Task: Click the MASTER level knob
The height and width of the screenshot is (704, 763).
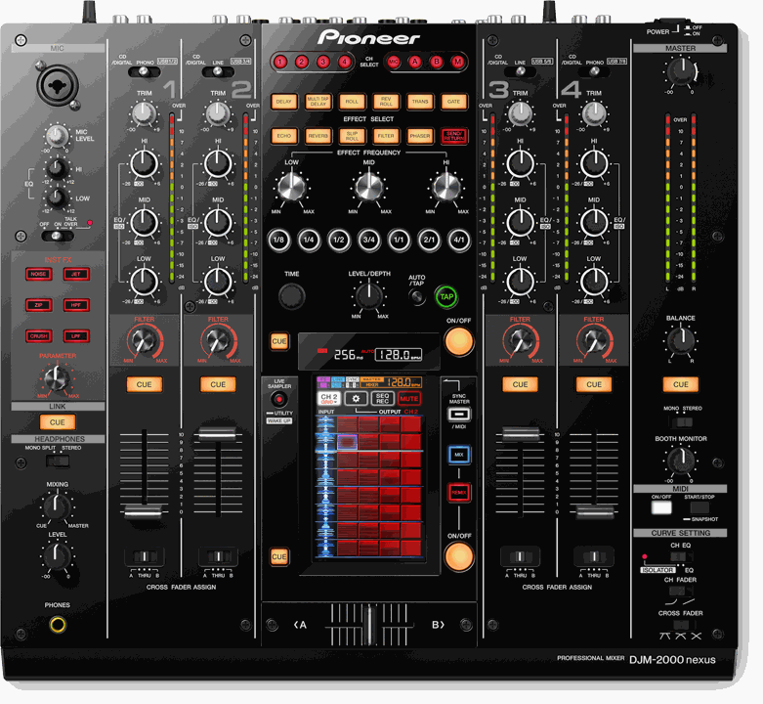Action: (681, 72)
